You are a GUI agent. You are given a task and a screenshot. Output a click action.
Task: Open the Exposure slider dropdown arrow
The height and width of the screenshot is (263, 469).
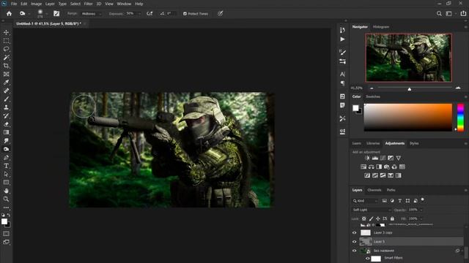(139, 14)
